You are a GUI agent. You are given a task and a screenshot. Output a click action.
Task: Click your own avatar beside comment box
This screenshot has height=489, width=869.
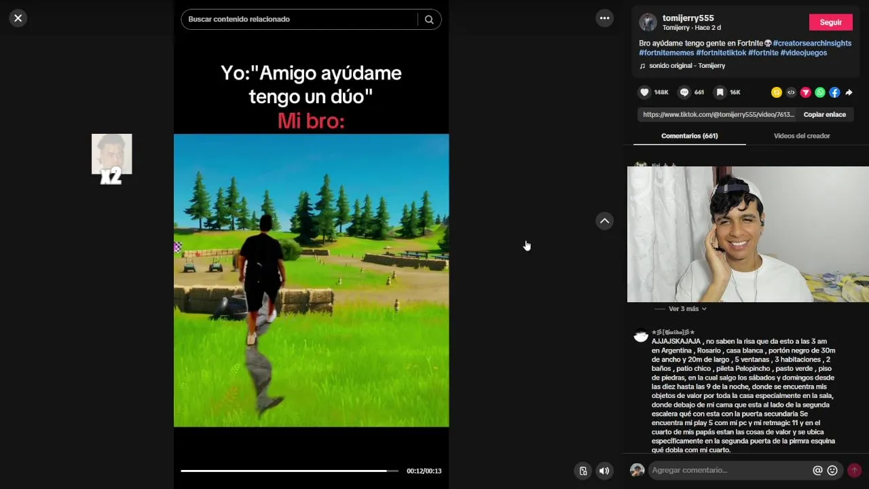pos(637,470)
